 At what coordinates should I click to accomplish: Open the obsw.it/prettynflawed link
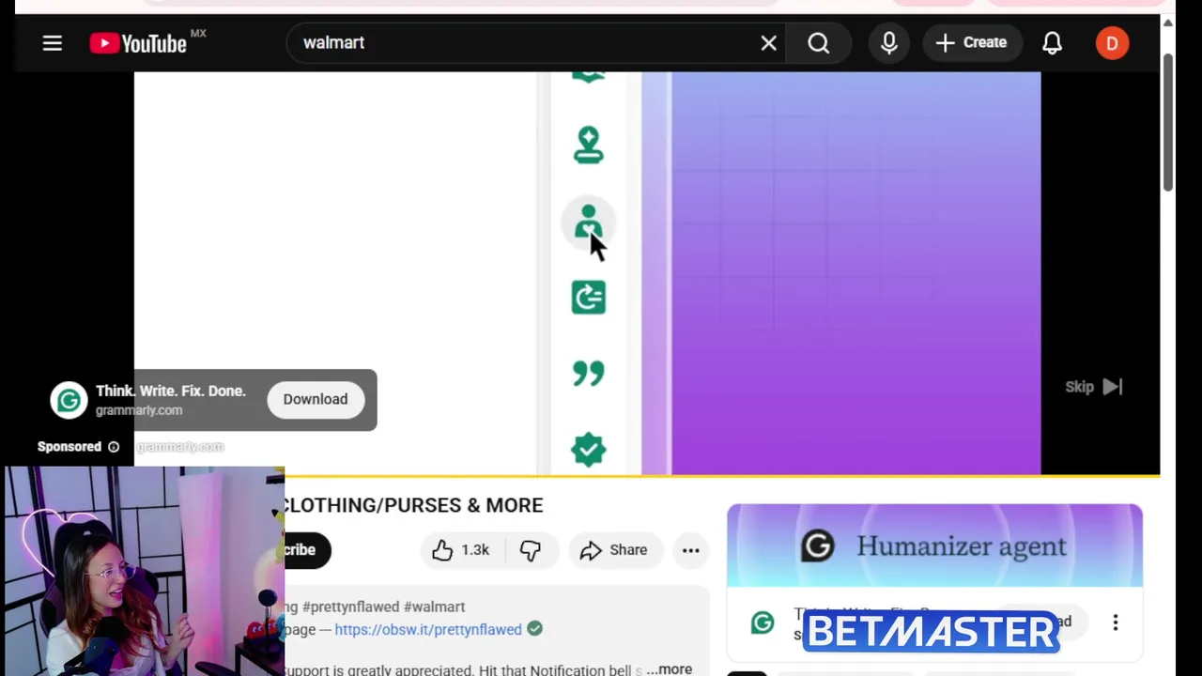point(428,629)
